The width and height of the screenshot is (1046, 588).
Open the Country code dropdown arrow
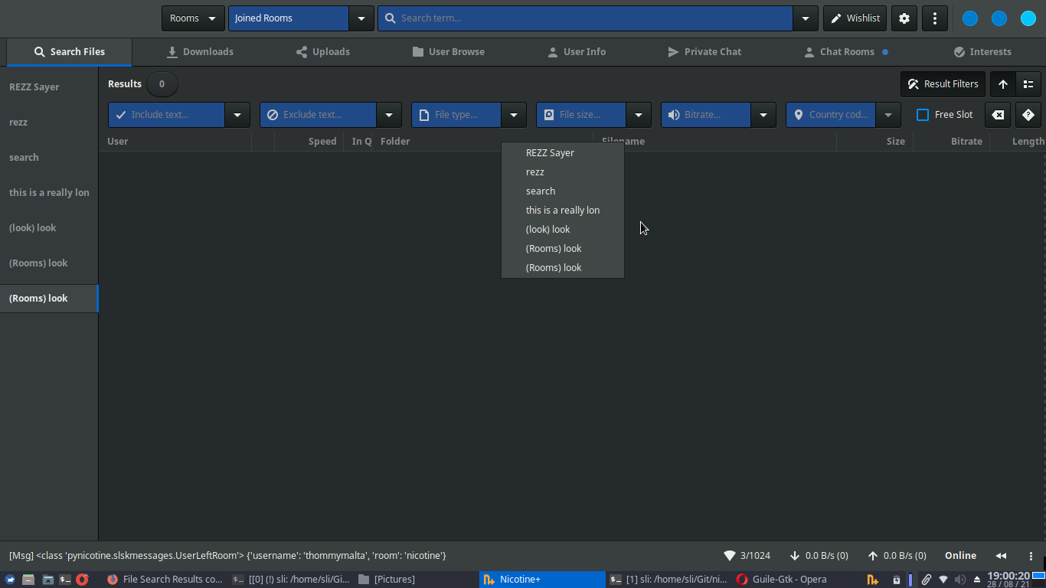tap(887, 114)
